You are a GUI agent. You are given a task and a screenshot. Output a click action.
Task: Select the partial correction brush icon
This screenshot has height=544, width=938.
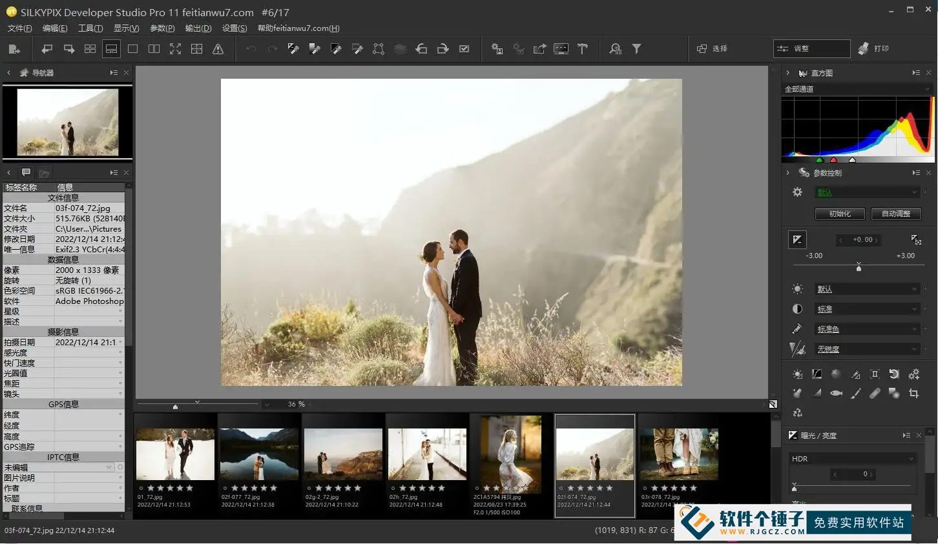[855, 393]
